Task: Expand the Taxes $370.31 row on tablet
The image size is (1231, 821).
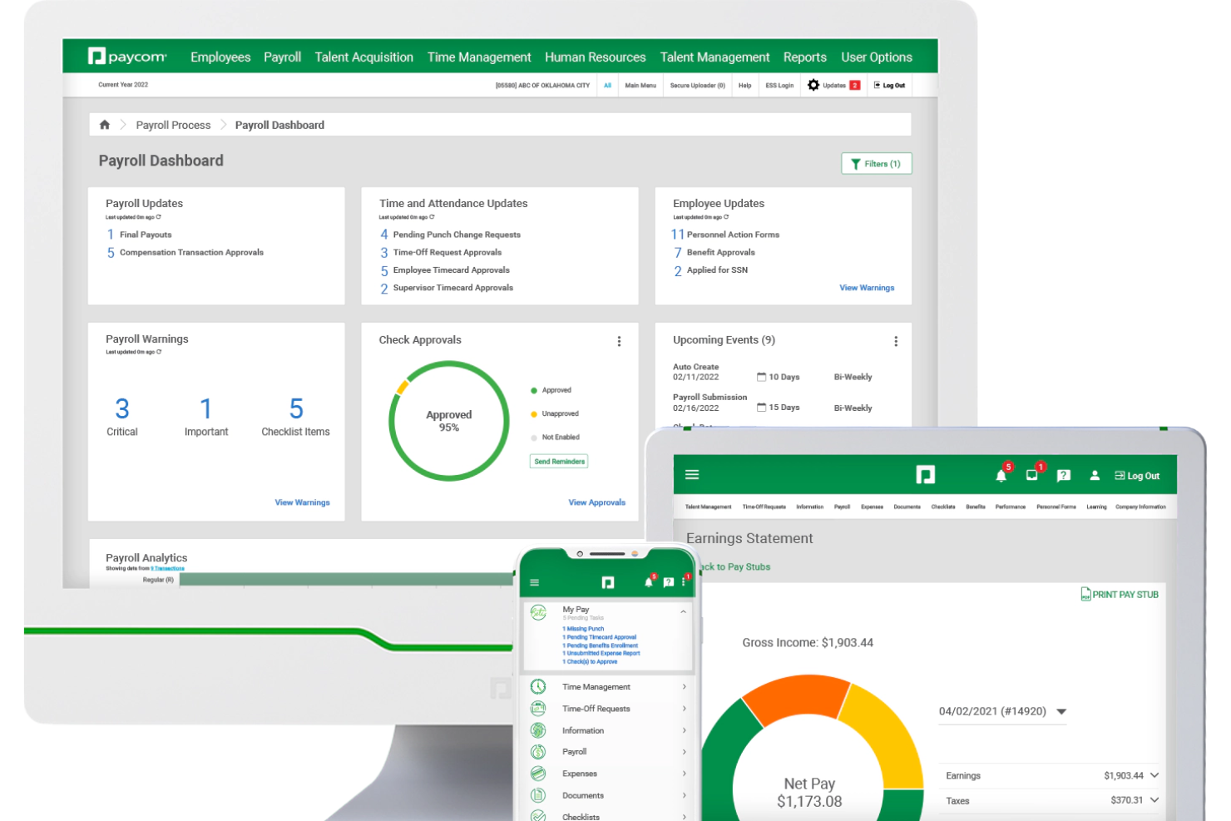Action: tap(1051, 800)
